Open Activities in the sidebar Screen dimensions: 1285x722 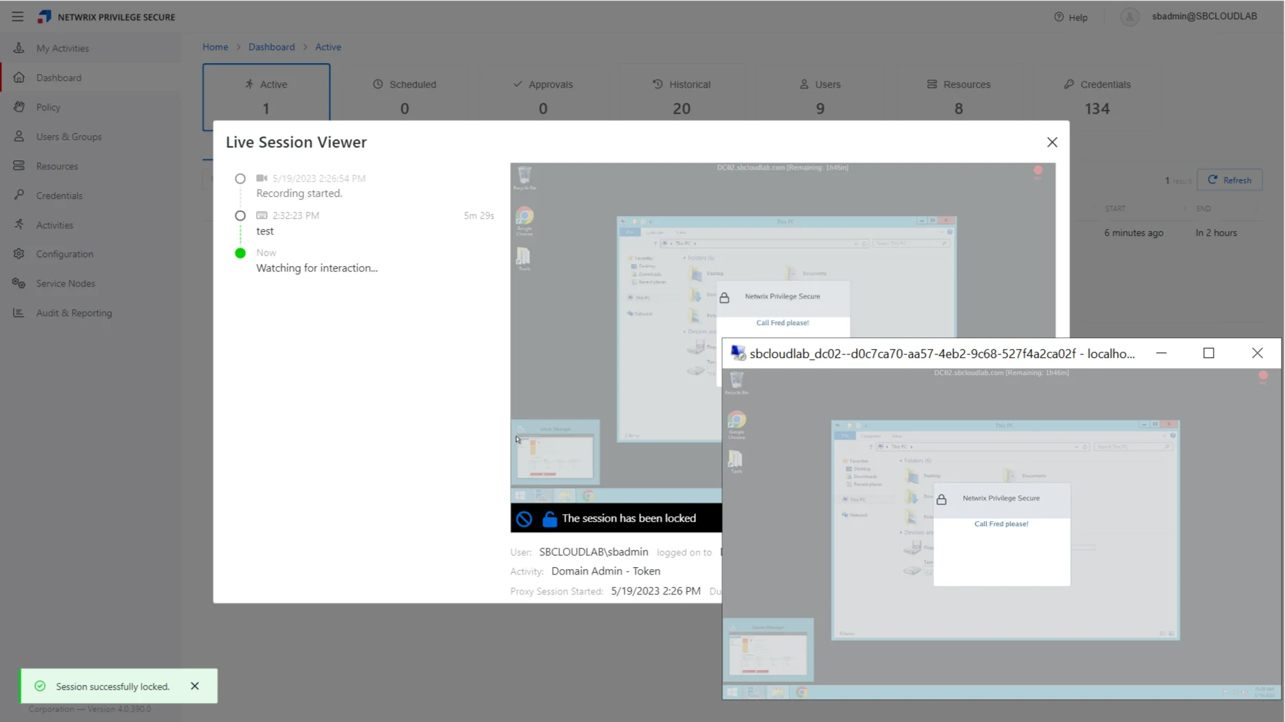54,225
